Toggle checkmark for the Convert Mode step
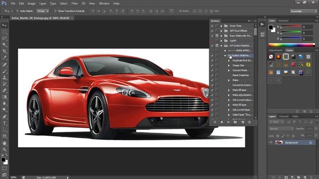This screenshot has width=319, height=179. tap(212, 70)
